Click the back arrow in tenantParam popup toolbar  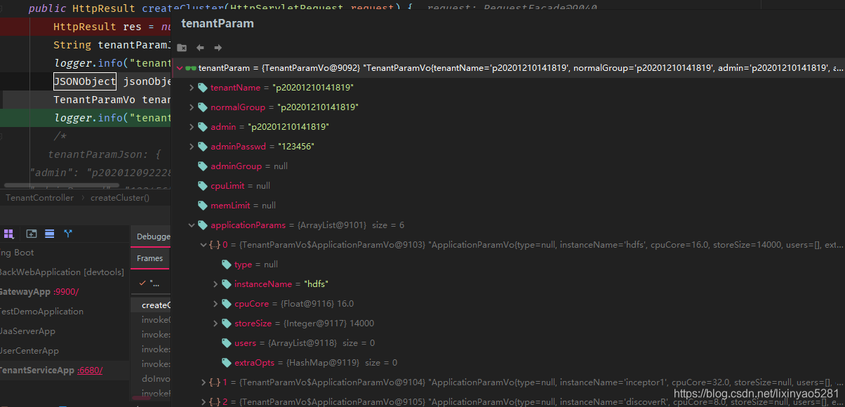tap(200, 47)
